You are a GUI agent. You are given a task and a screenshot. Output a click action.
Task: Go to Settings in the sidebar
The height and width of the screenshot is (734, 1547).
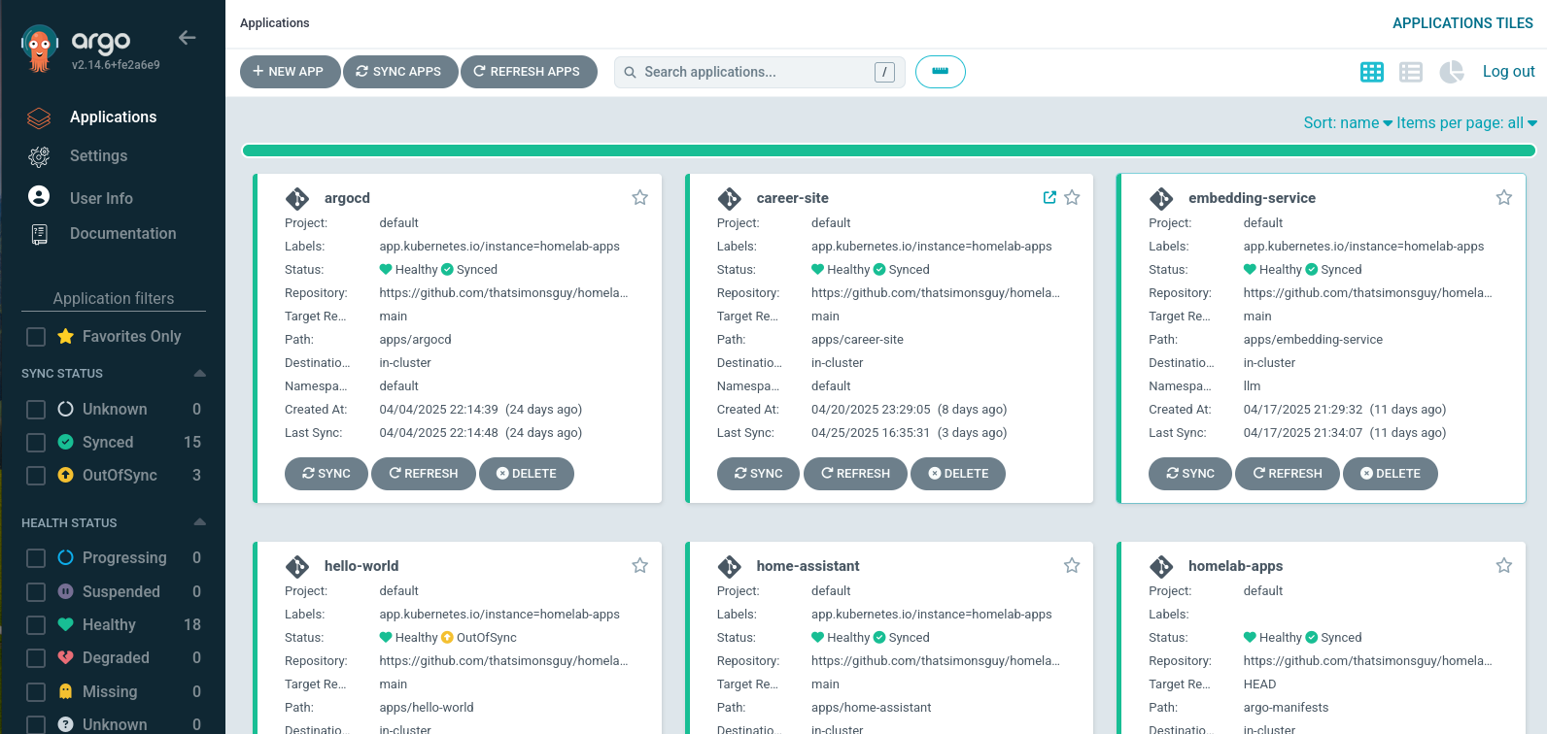98,156
